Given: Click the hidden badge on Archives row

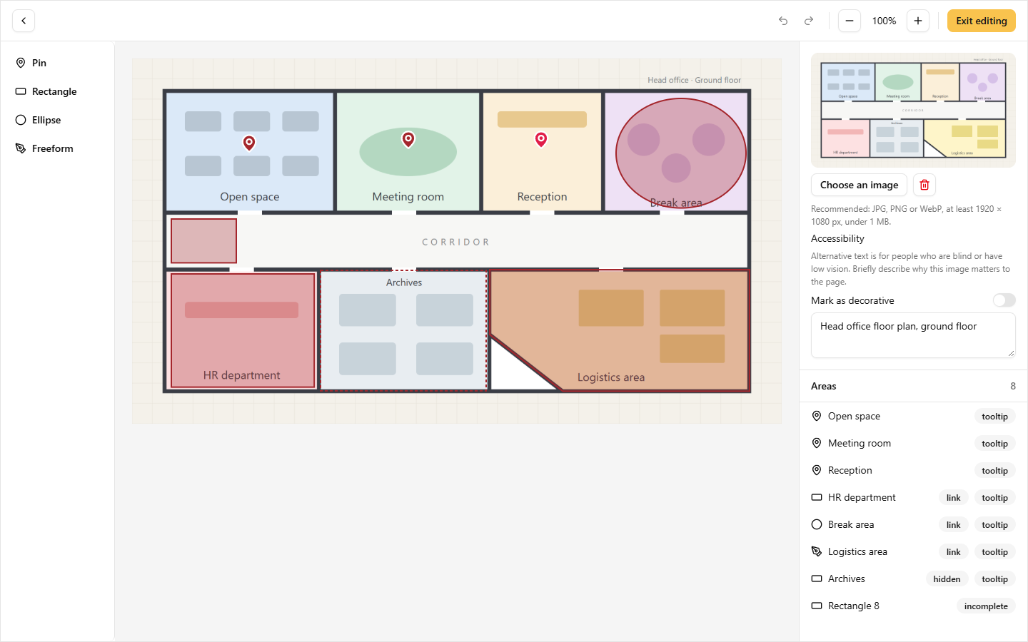Looking at the screenshot, I should (947, 579).
